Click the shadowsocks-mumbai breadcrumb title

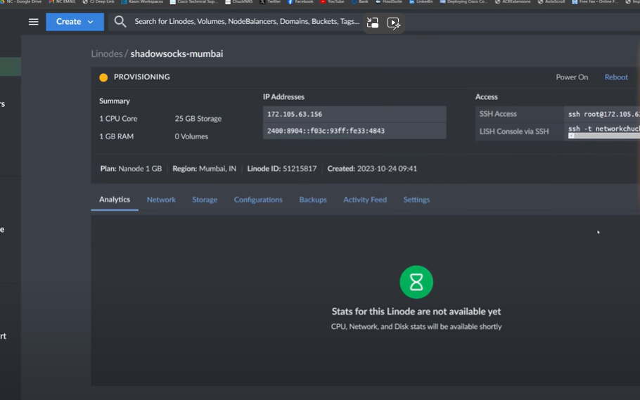tap(177, 54)
